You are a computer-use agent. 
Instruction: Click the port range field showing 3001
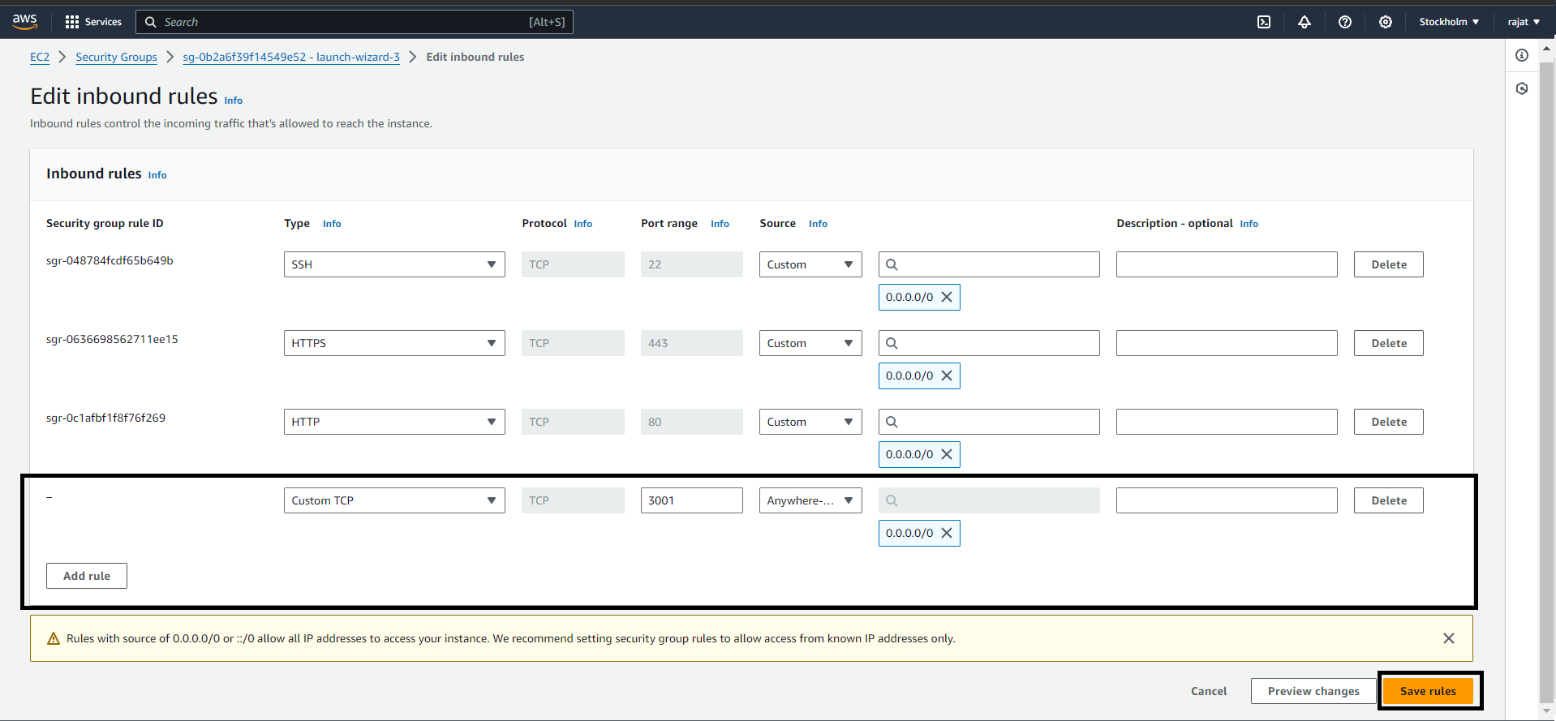coord(692,500)
